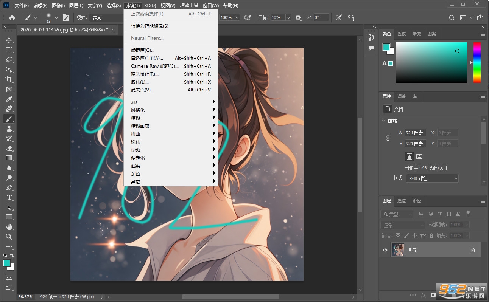The image size is (489, 302).
Task: Select the Spot Healing Brush tool
Action: coord(9,109)
